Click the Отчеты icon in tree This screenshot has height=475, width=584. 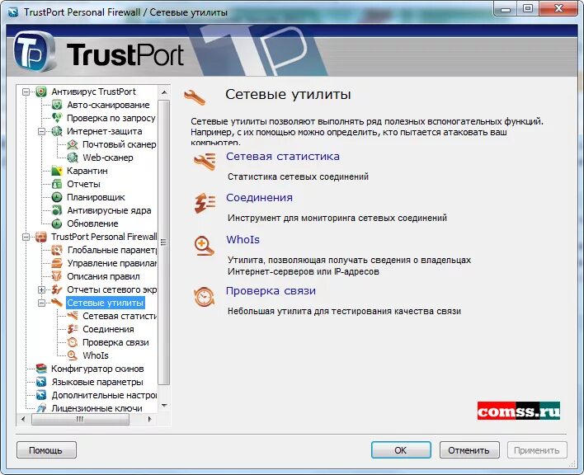coord(57,184)
